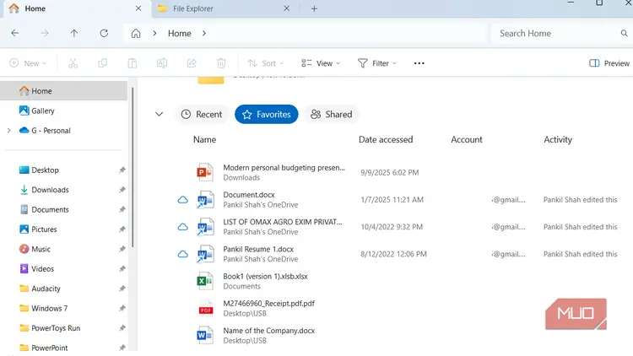The image size is (633, 356).
Task: Go up one folder level
Action: click(x=74, y=33)
